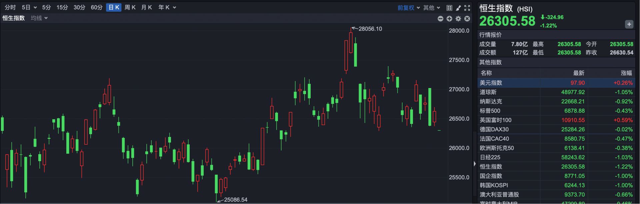640x204 pixels.
Task: Expand the 前复权 adjustment dropdown
Action: tap(408, 8)
